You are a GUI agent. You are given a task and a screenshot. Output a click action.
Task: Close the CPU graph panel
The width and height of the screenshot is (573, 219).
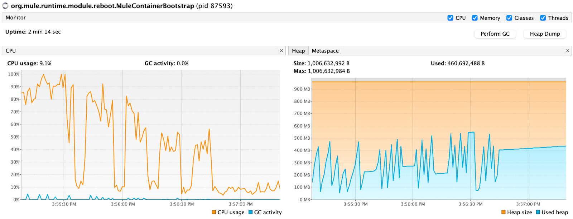click(281, 51)
